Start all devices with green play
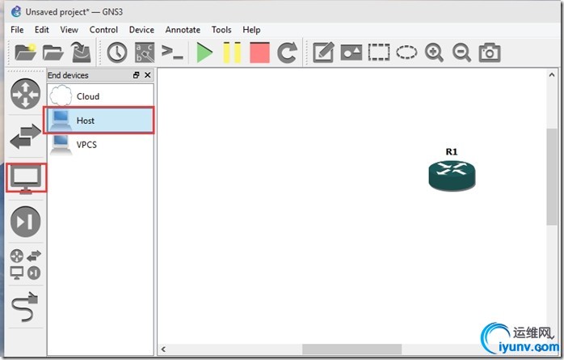Screen dimensions: 564x360 [x=204, y=53]
